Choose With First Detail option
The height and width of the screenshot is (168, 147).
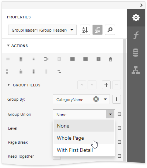[x=84, y=150]
